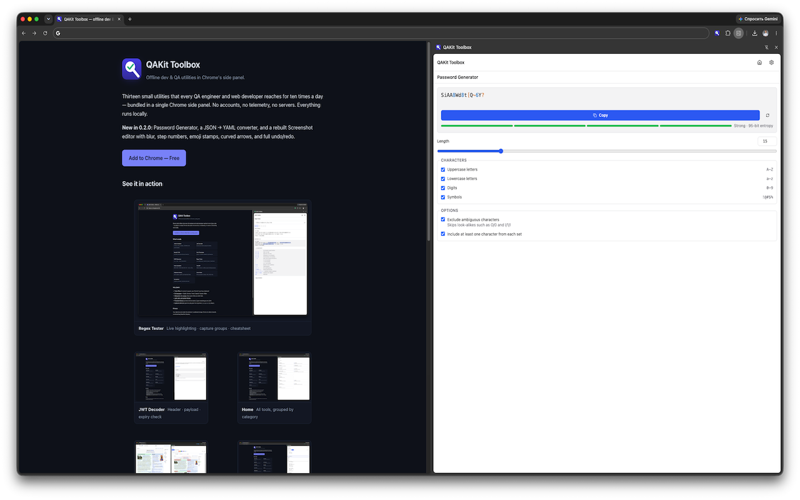Image resolution: width=800 pixels, height=500 pixels.
Task: Disable the Symbols checkbox
Action: [443, 197]
